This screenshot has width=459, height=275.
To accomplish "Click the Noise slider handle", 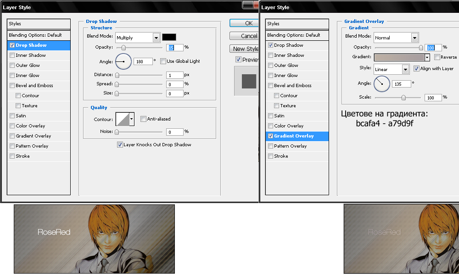I will click(117, 132).
